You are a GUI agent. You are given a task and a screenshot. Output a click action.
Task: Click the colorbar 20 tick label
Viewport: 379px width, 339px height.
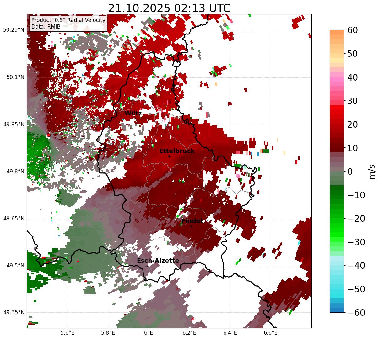pyautogui.click(x=352, y=124)
